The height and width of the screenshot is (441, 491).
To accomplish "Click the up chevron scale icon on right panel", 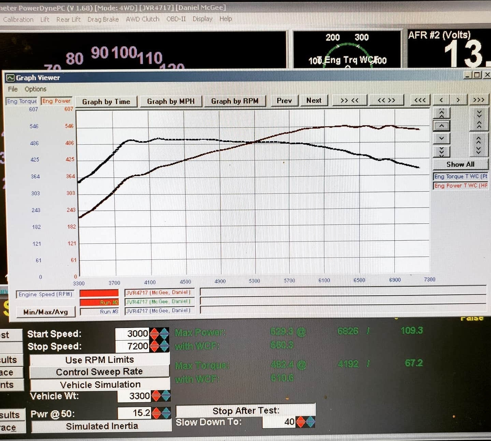I will point(441,126).
